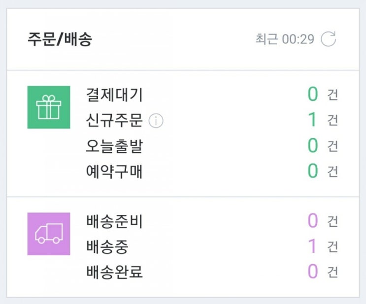Viewport: 366px width, 304px height.
Task: Open the 신규주문 label
Action: click(114, 121)
